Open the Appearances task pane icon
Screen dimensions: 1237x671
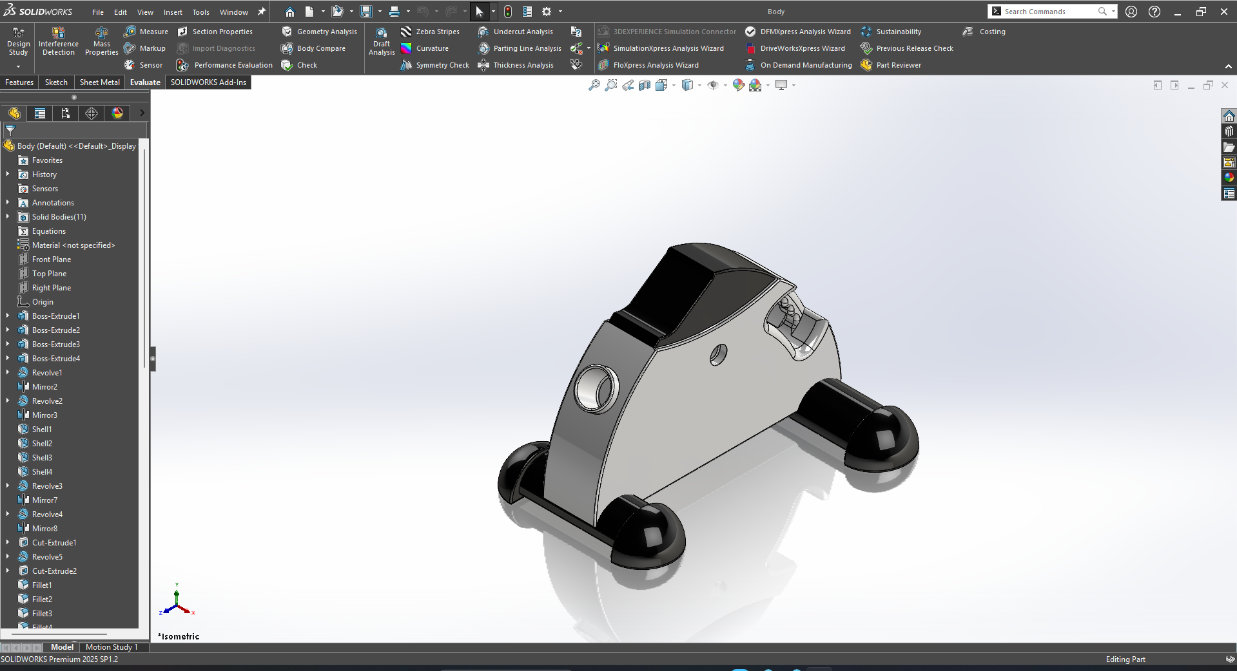(1229, 177)
